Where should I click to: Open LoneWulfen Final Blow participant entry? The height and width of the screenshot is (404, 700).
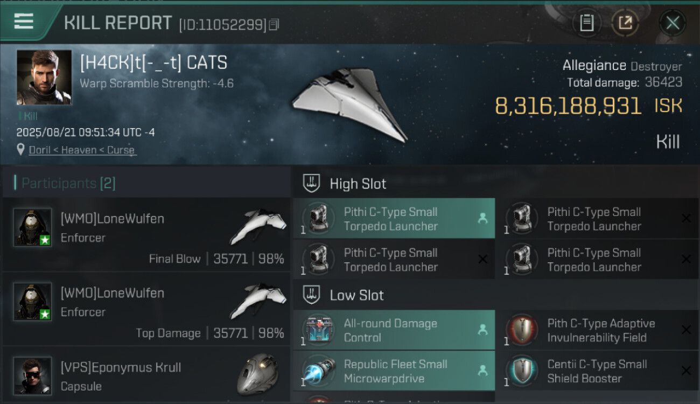pyautogui.click(x=146, y=235)
